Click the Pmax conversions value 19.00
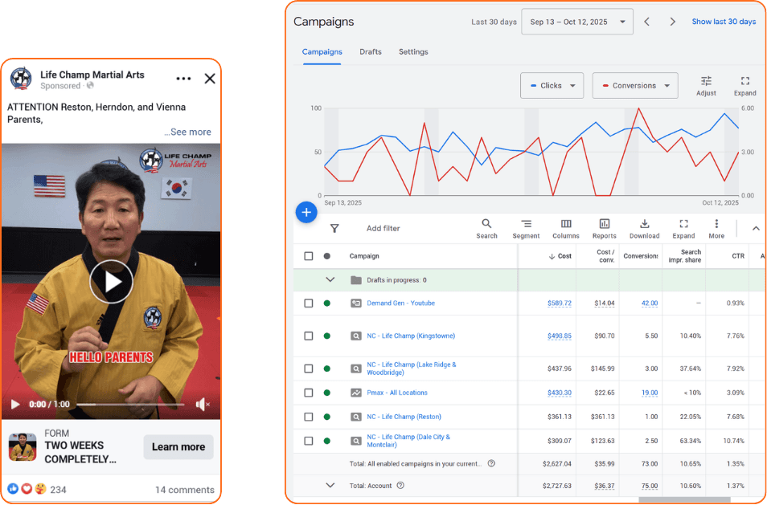This screenshot has height=505, width=767. (650, 393)
